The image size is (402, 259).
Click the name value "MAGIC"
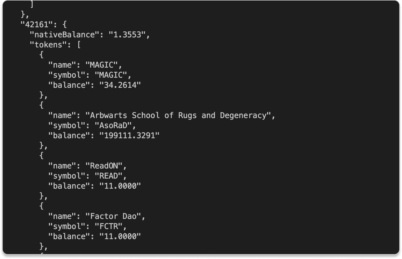click(102, 65)
